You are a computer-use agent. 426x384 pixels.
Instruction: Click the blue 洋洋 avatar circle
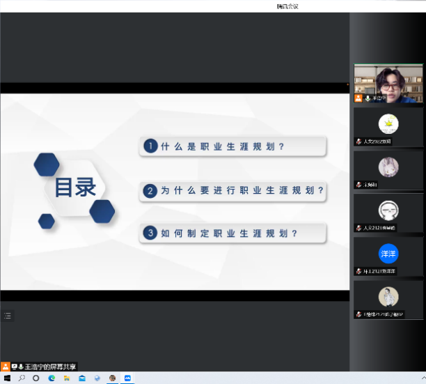click(x=388, y=253)
